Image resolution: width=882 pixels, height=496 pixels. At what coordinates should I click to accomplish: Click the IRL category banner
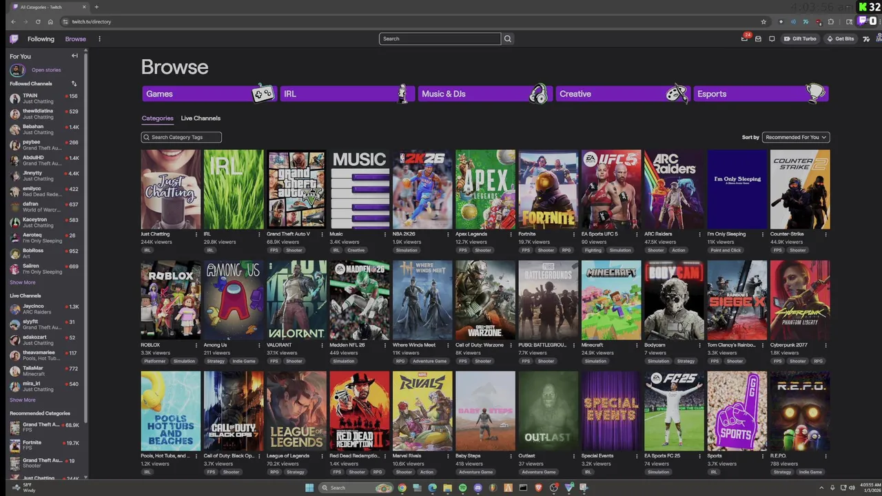347,94
